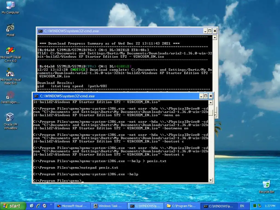Viewport: 280px width, 210px height.
Task: Select the Microsoft Visual C++ 6.0 shortcut
Action: tap(10, 54)
